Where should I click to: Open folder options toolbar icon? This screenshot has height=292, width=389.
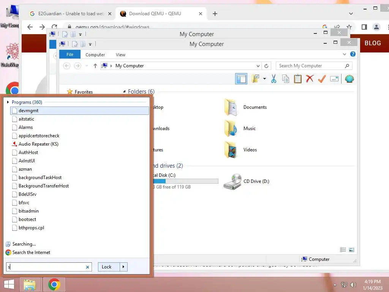(x=255, y=79)
